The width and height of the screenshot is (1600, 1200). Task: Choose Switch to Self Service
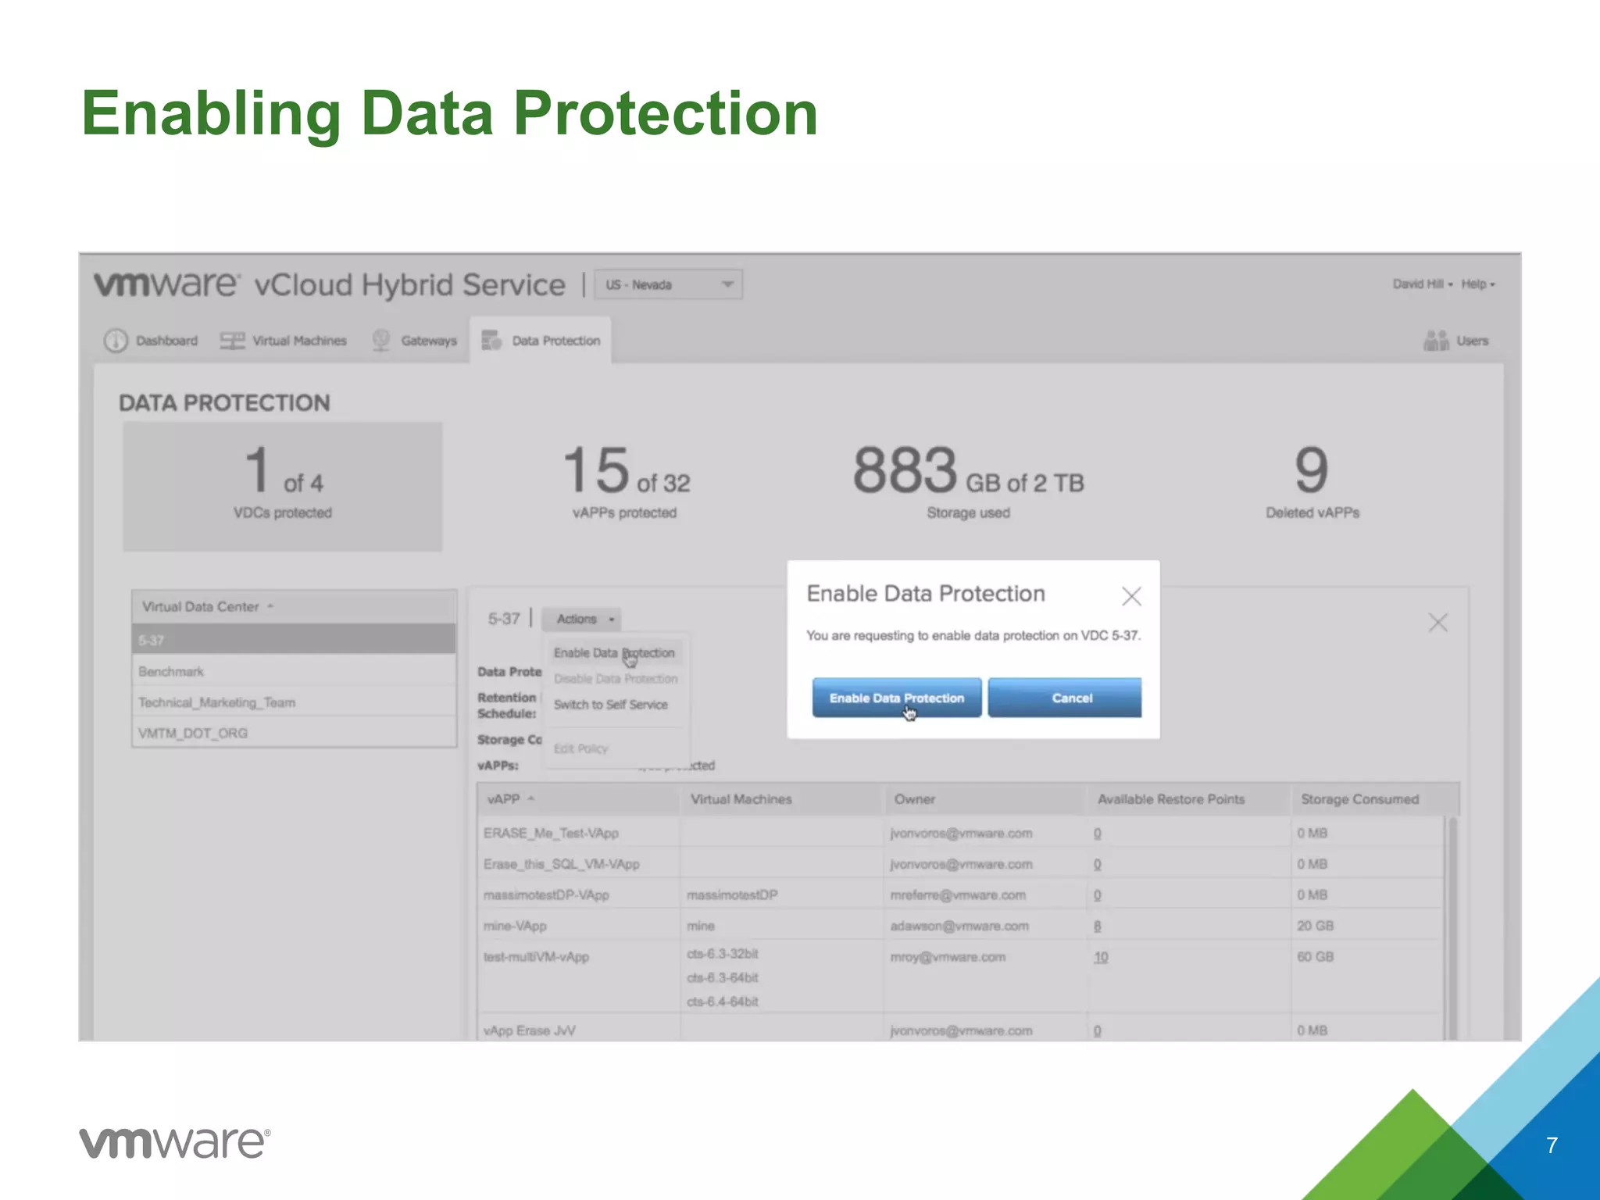(x=611, y=705)
